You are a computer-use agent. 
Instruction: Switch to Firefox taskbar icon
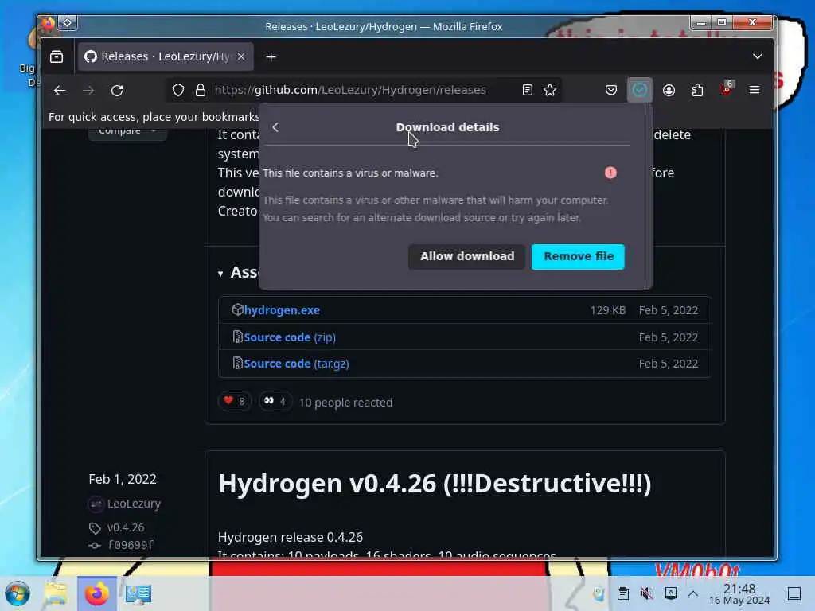tap(96, 593)
